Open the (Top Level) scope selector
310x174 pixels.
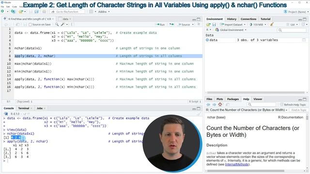click(25, 101)
